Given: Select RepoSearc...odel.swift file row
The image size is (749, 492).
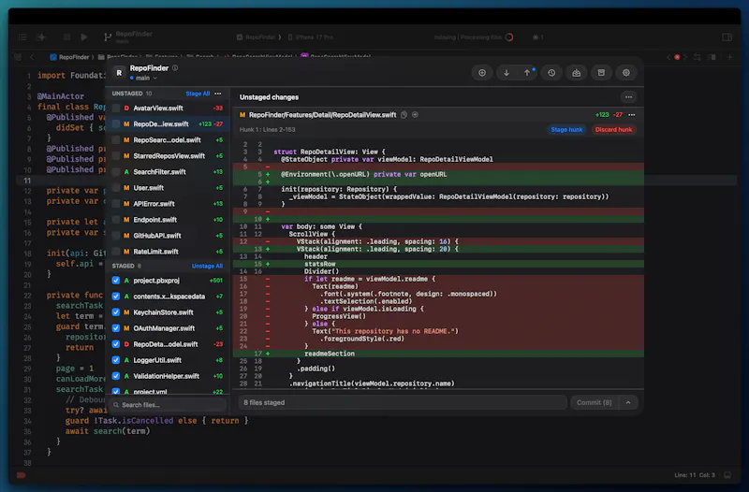Looking at the screenshot, I should [x=168, y=140].
